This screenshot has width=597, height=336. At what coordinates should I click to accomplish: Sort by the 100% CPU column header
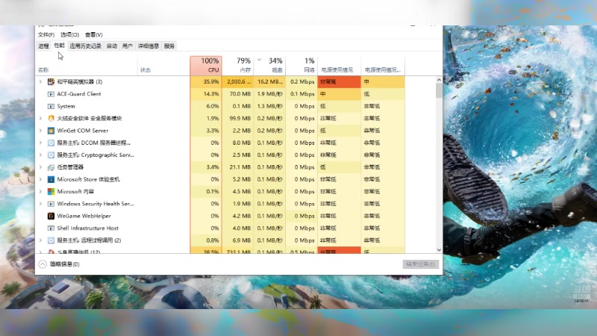click(206, 65)
